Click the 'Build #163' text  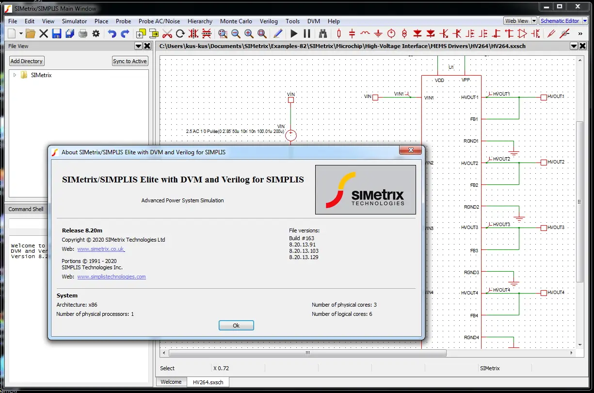[x=302, y=238]
